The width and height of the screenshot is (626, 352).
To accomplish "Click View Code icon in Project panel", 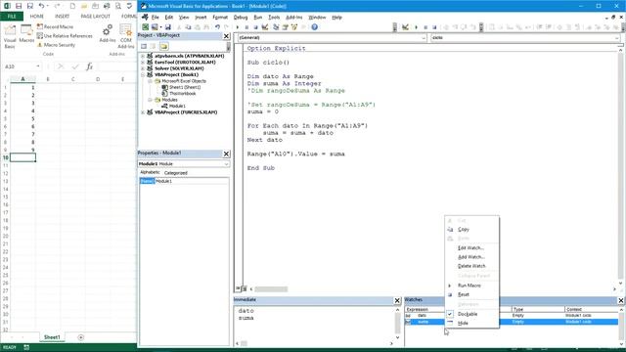I will [x=144, y=46].
